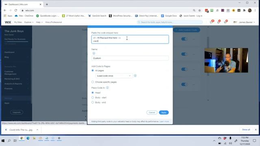
Task: Select Choose specific pages option
Action: 93,82
